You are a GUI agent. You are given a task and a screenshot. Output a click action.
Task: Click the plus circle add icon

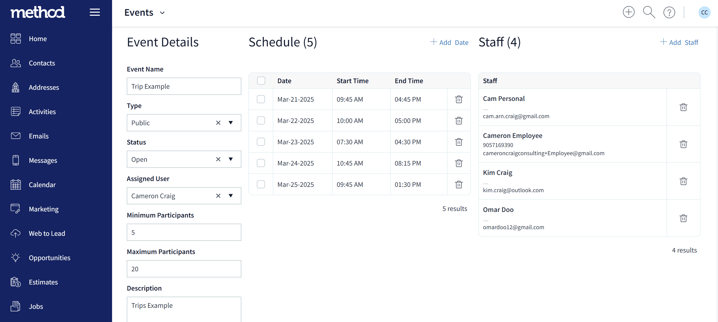click(x=629, y=12)
